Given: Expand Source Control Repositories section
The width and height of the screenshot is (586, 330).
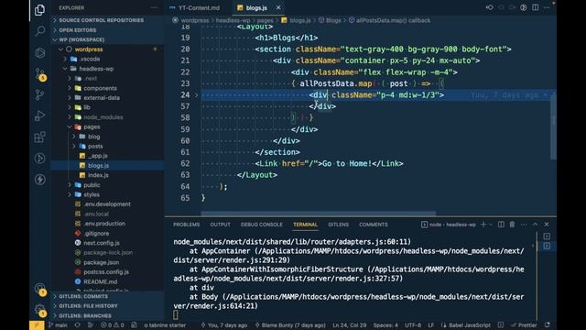Looking at the screenshot, I should [108, 20].
